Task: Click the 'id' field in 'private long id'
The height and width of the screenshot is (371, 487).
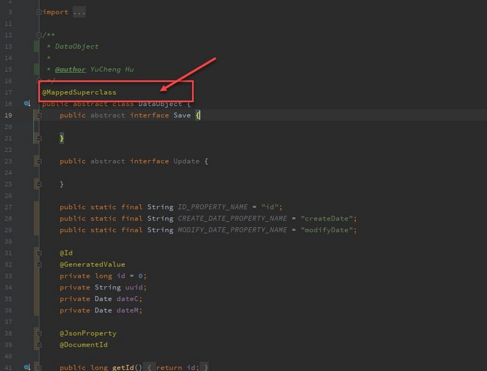Action: [121, 276]
